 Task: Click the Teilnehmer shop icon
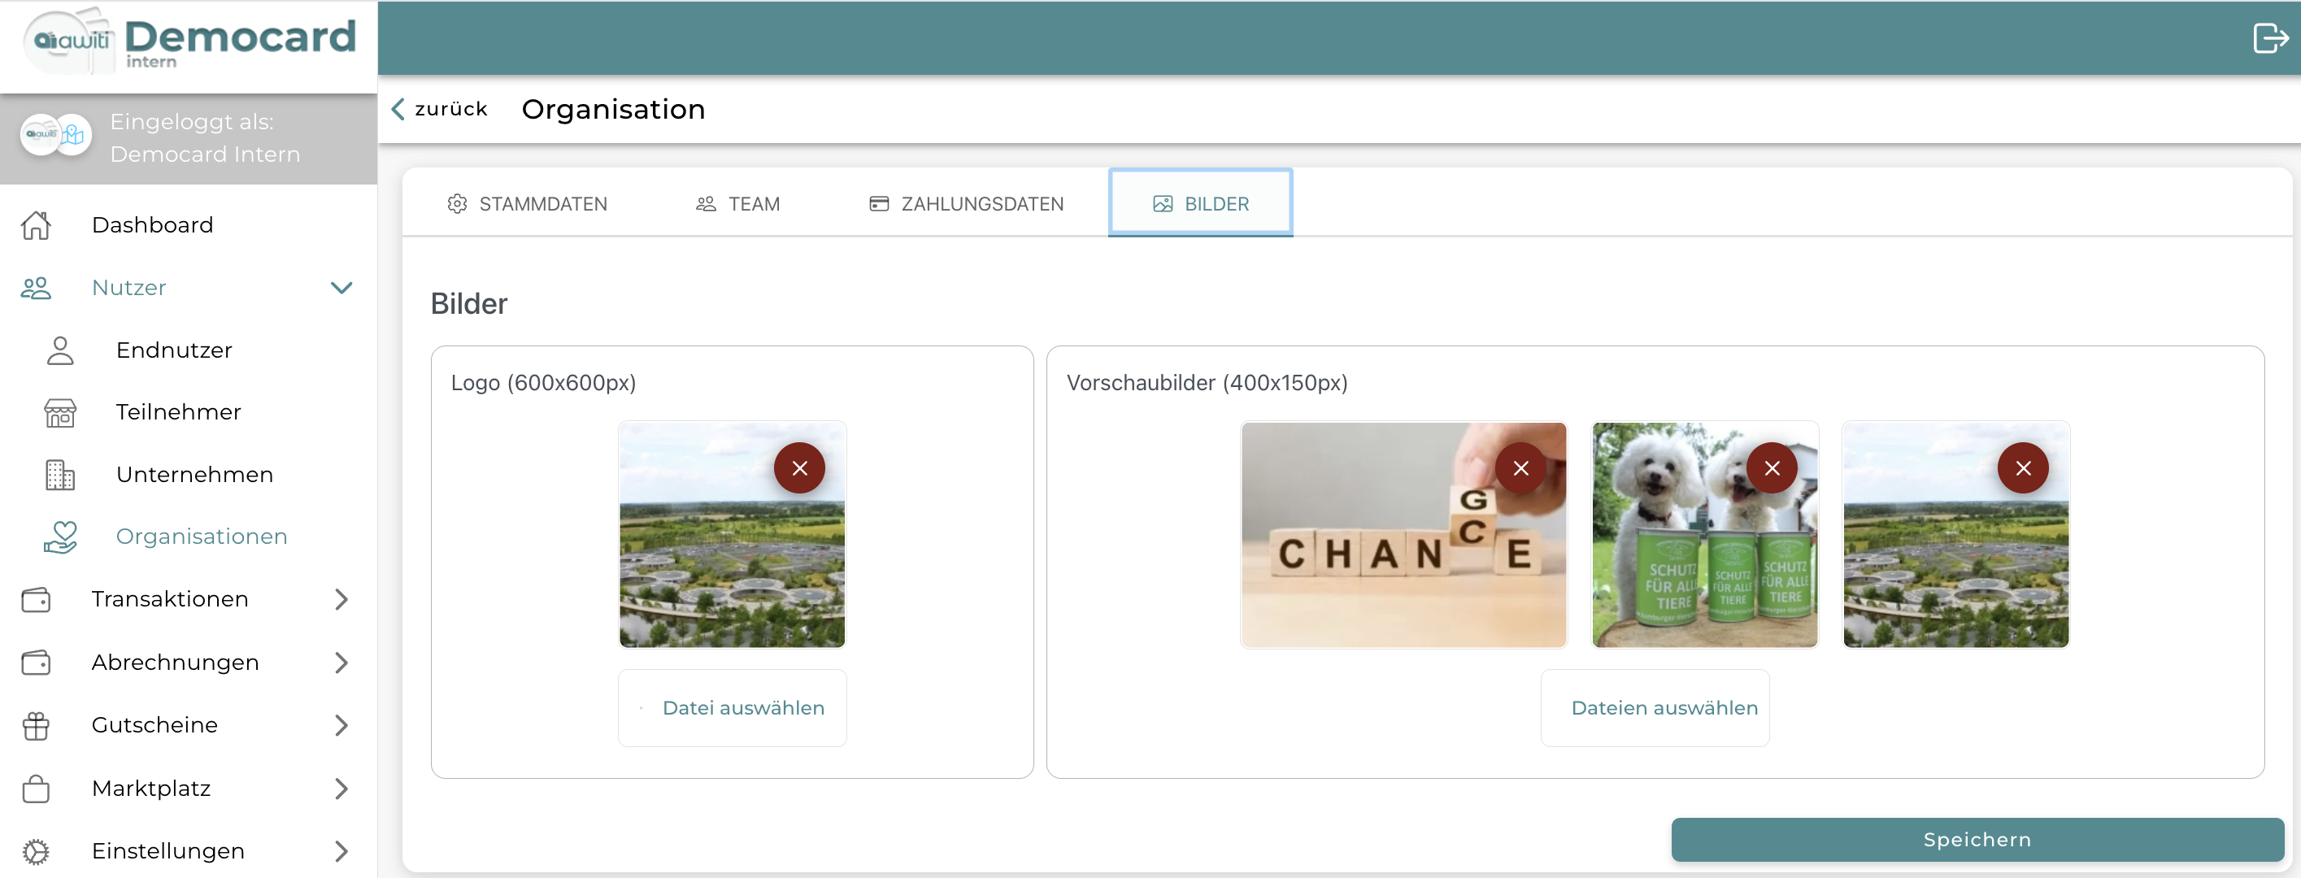(x=60, y=413)
